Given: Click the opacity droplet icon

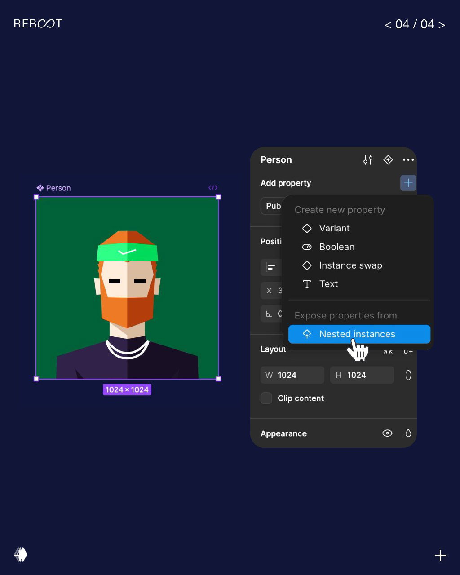Looking at the screenshot, I should 408,433.
